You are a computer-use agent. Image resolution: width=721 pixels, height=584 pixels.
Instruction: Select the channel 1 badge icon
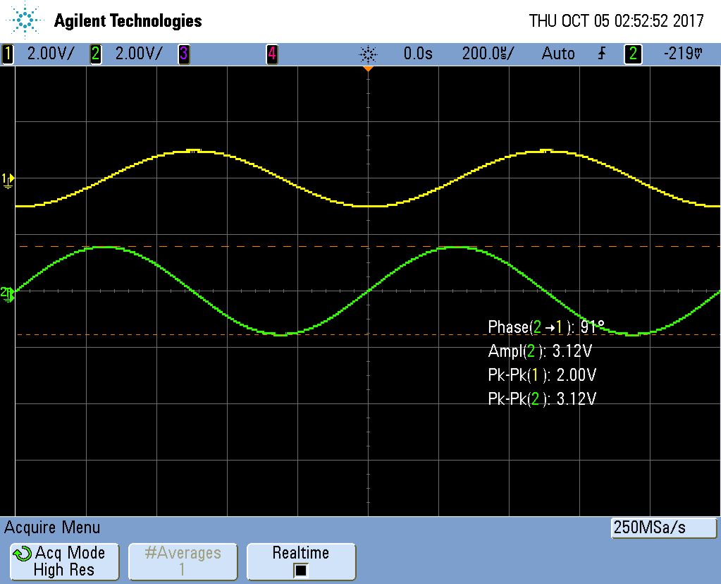(x=7, y=54)
